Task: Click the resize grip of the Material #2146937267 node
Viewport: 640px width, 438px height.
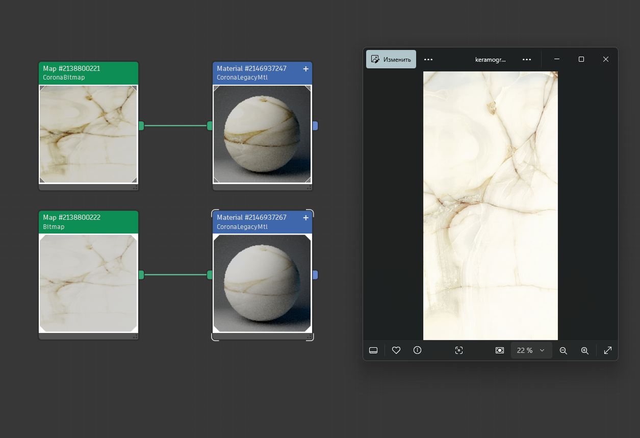Action: coord(309,337)
